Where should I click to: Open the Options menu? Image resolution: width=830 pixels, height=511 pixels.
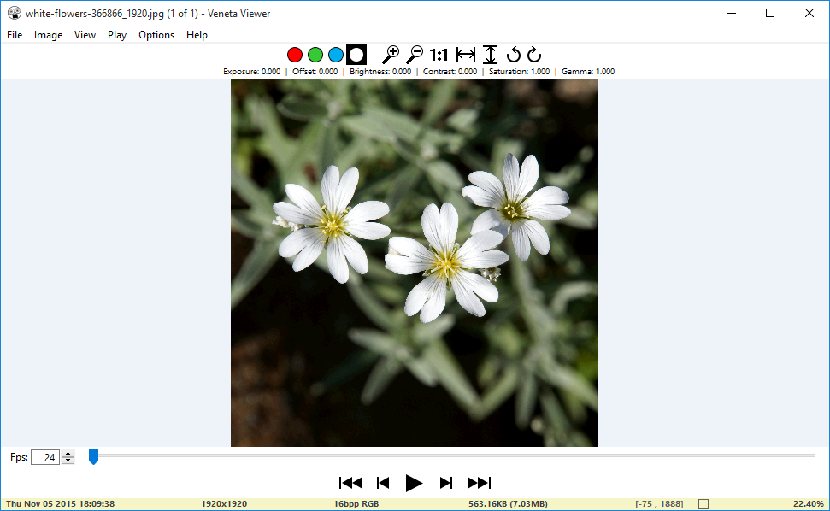click(x=156, y=35)
